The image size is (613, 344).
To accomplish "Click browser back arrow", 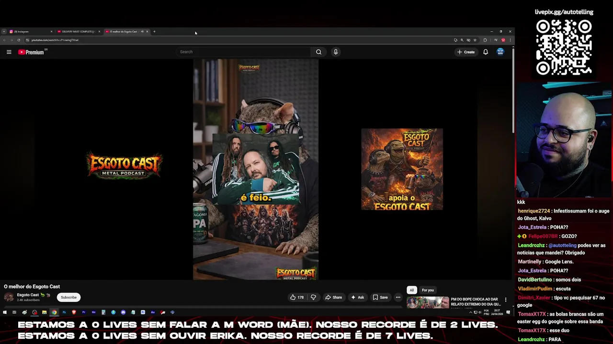I will (4, 40).
